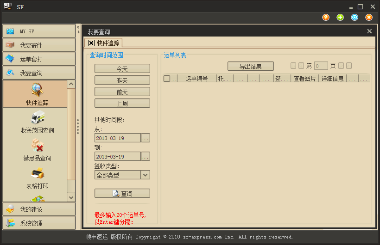Expand the 签收类型 全部类型 dropdown

145,175
